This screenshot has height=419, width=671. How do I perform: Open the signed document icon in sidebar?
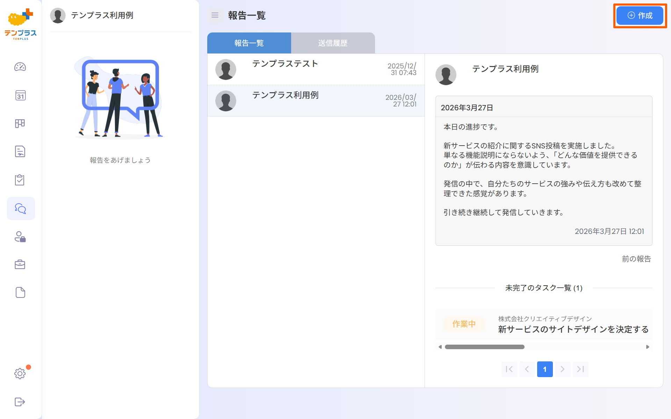click(x=20, y=152)
